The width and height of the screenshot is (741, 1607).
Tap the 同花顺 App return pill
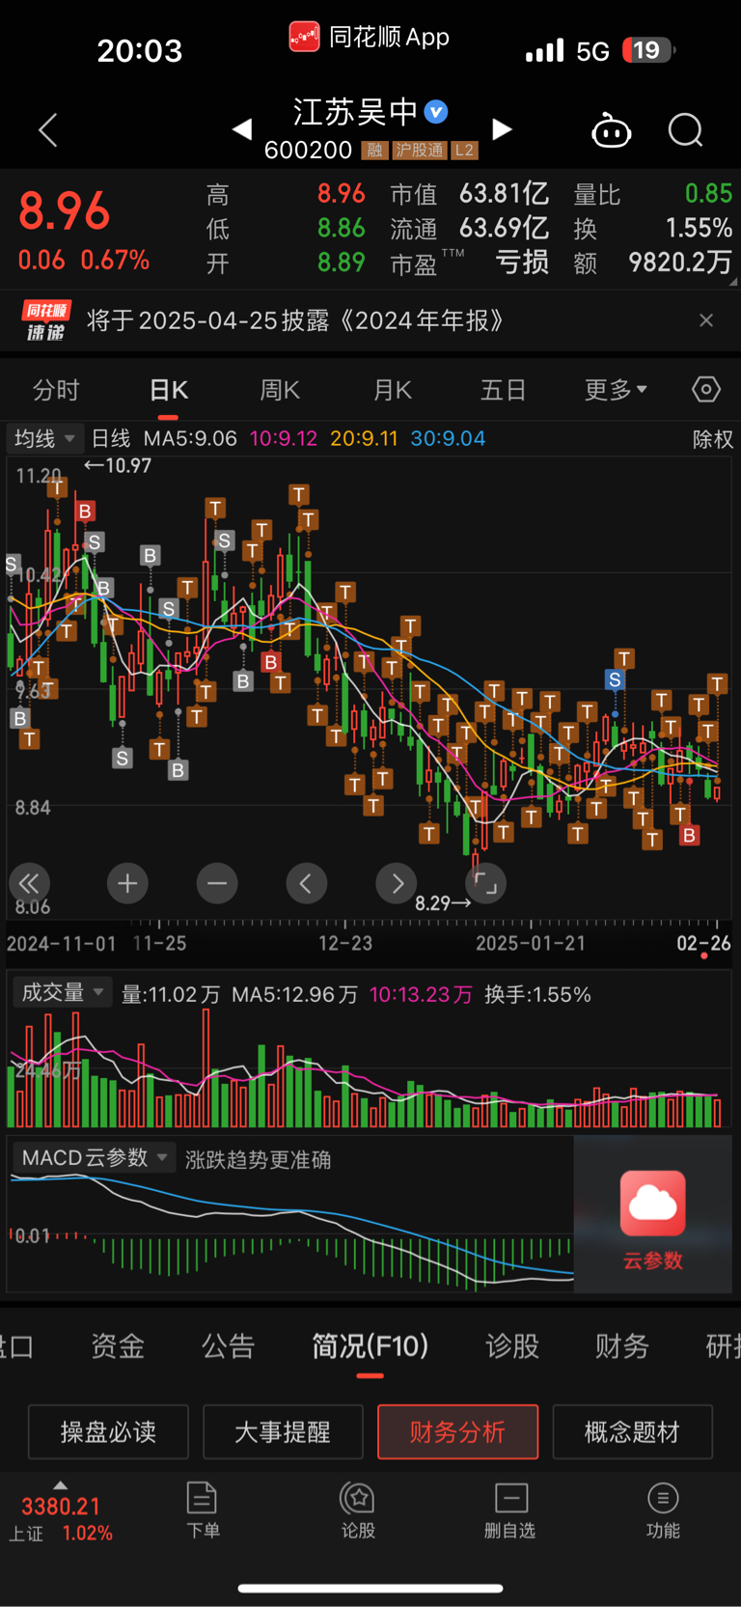tap(370, 37)
